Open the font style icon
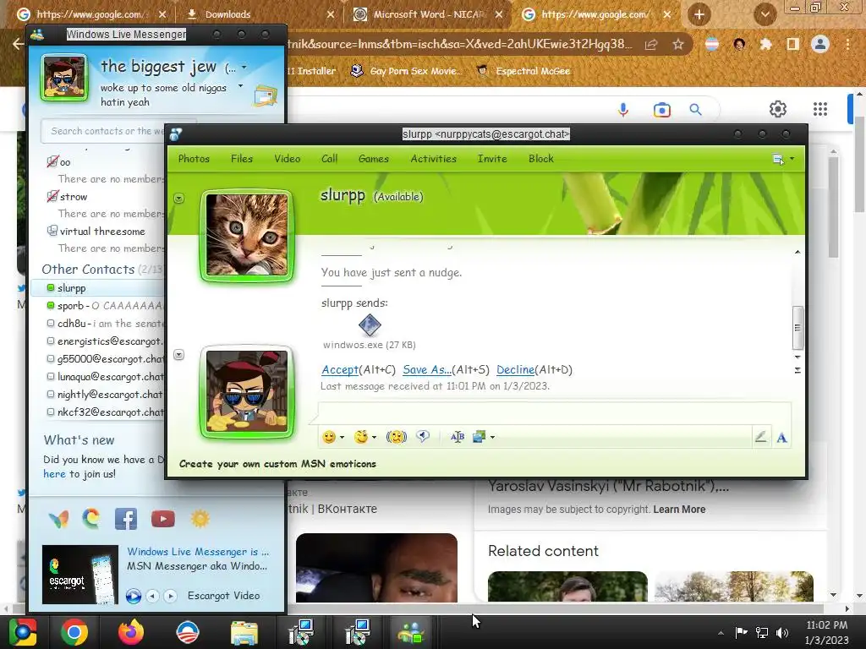866x649 pixels. (x=458, y=437)
